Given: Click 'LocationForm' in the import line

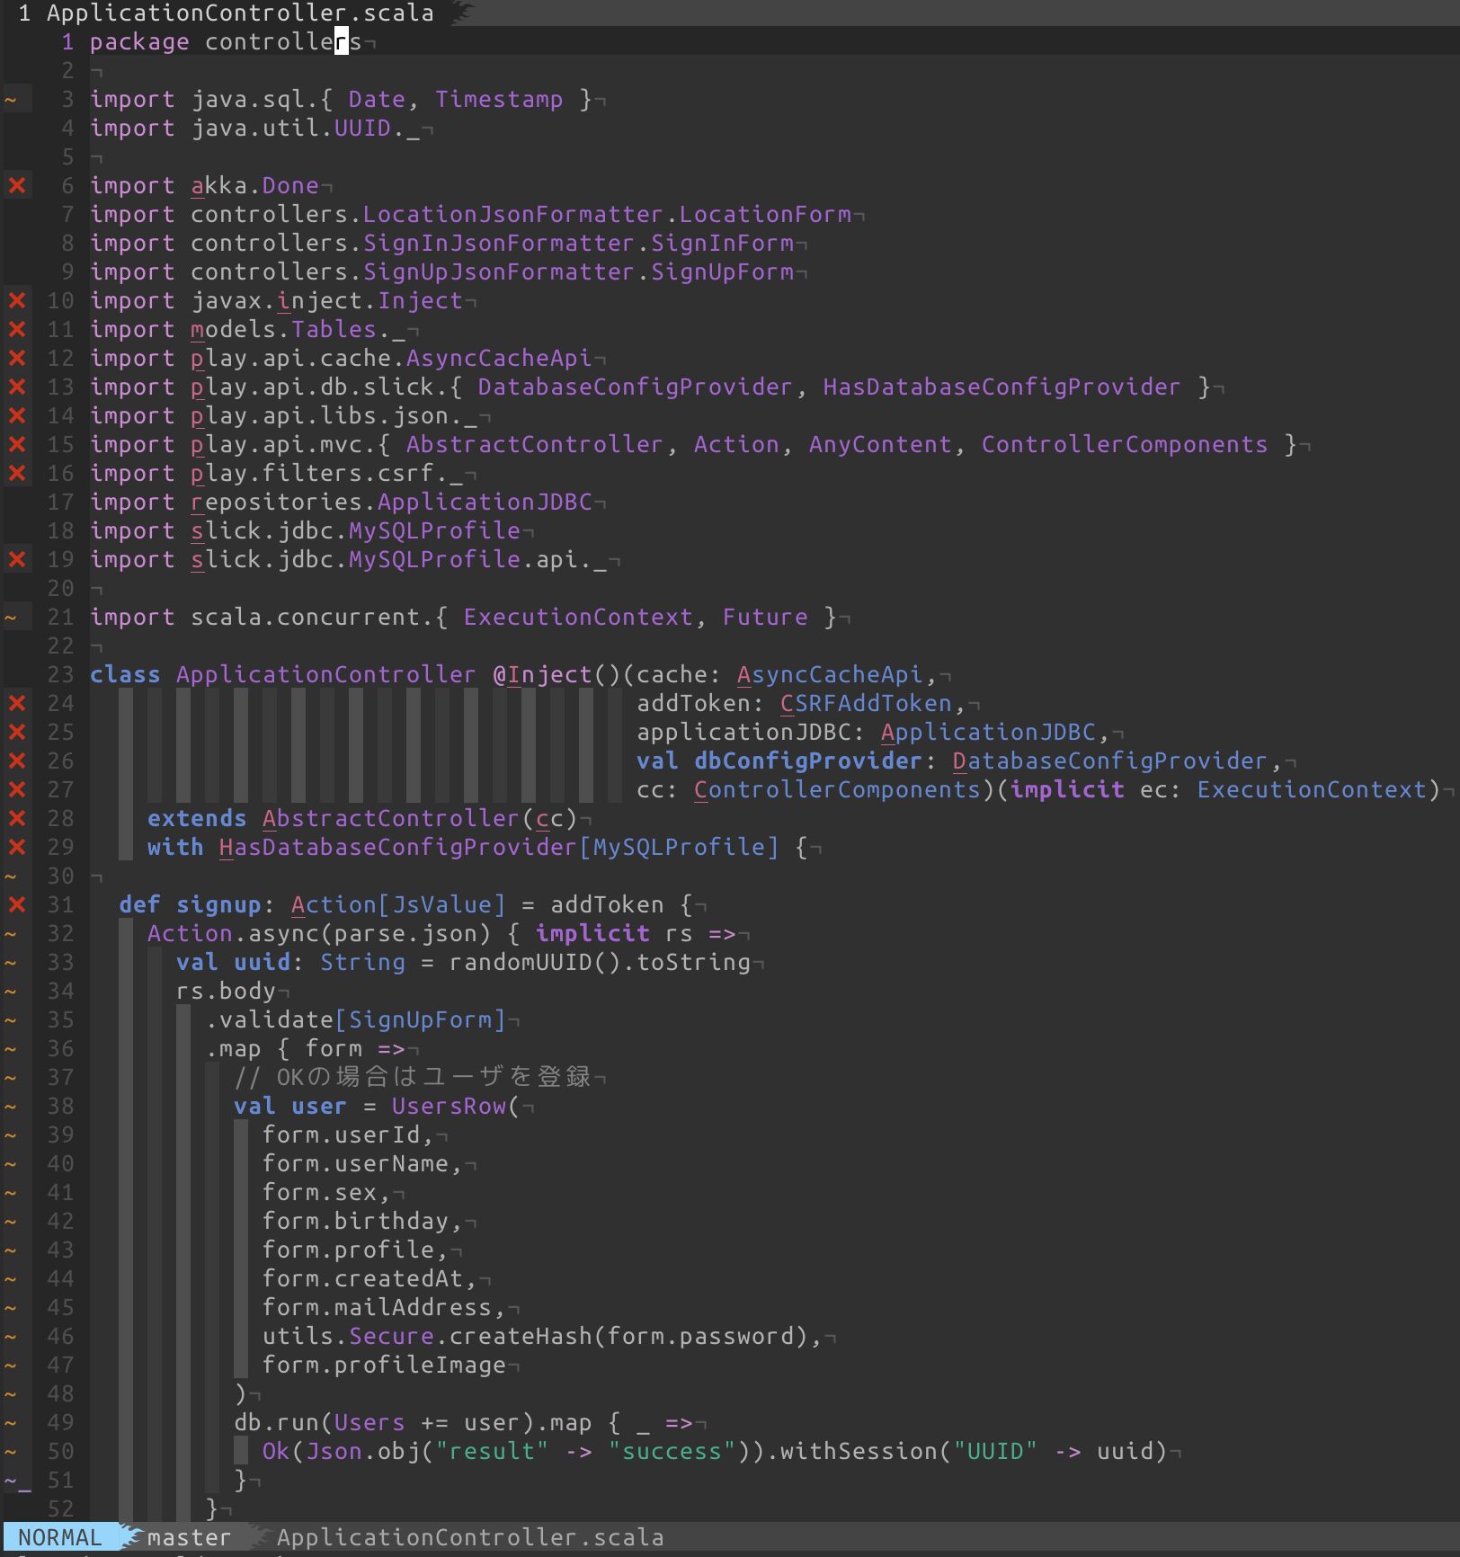Looking at the screenshot, I should coord(765,215).
